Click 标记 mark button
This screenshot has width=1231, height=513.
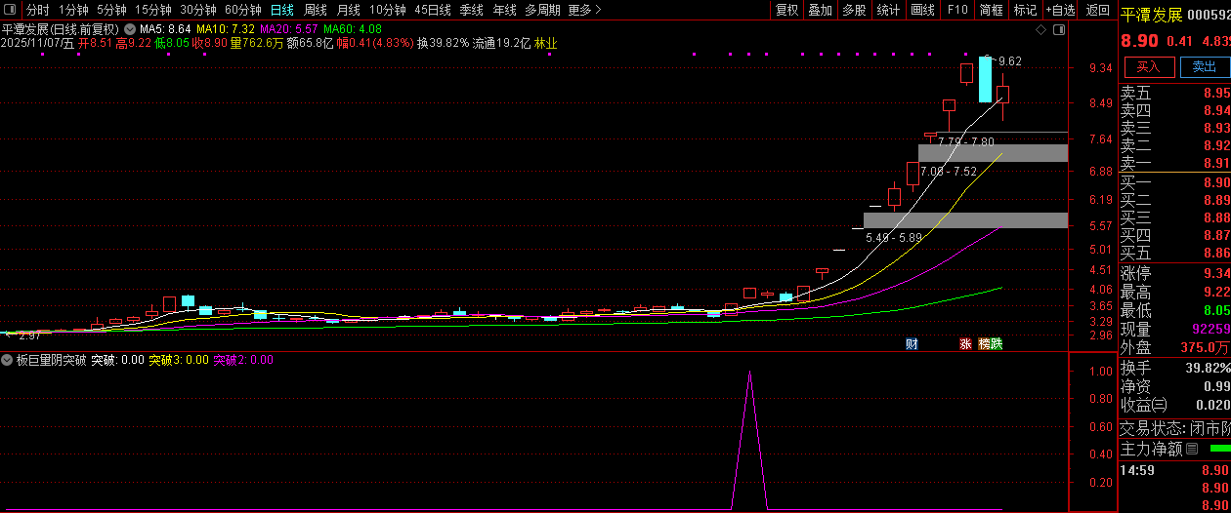(x=1025, y=10)
